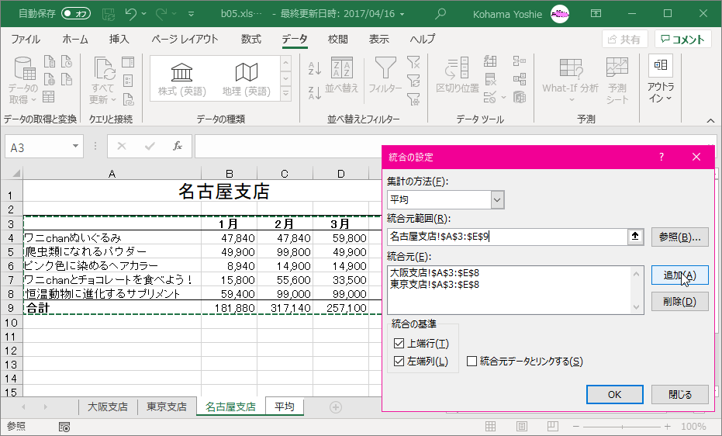Screen dimensions: 722x436
Task: Open the 集計の方法 dropdown
Action: coord(498,200)
